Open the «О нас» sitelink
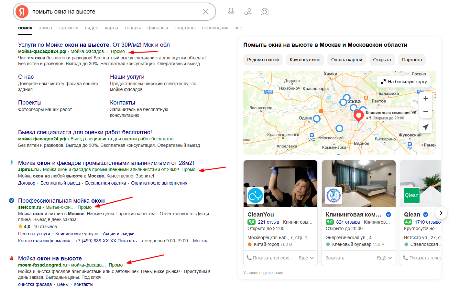 click(26, 77)
